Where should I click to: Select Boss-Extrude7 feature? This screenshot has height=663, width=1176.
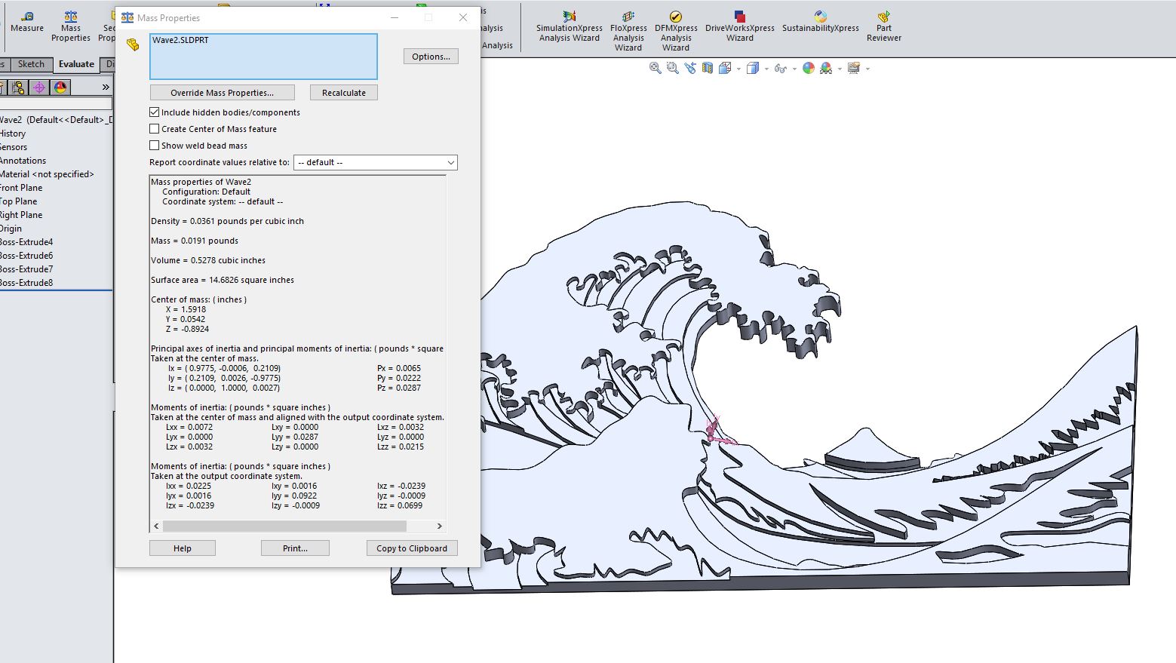tap(26, 269)
